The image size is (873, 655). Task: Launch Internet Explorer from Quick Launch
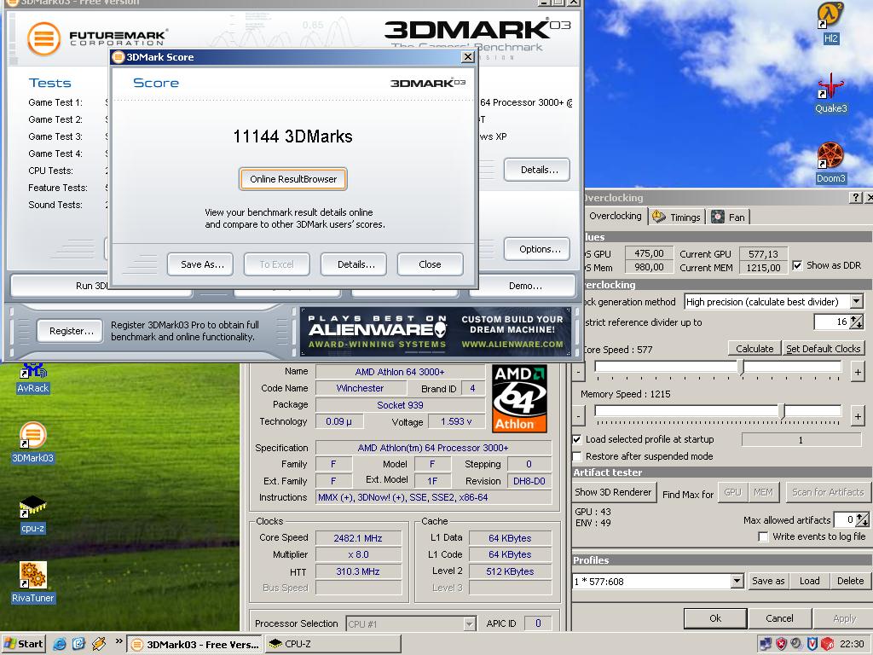point(59,644)
